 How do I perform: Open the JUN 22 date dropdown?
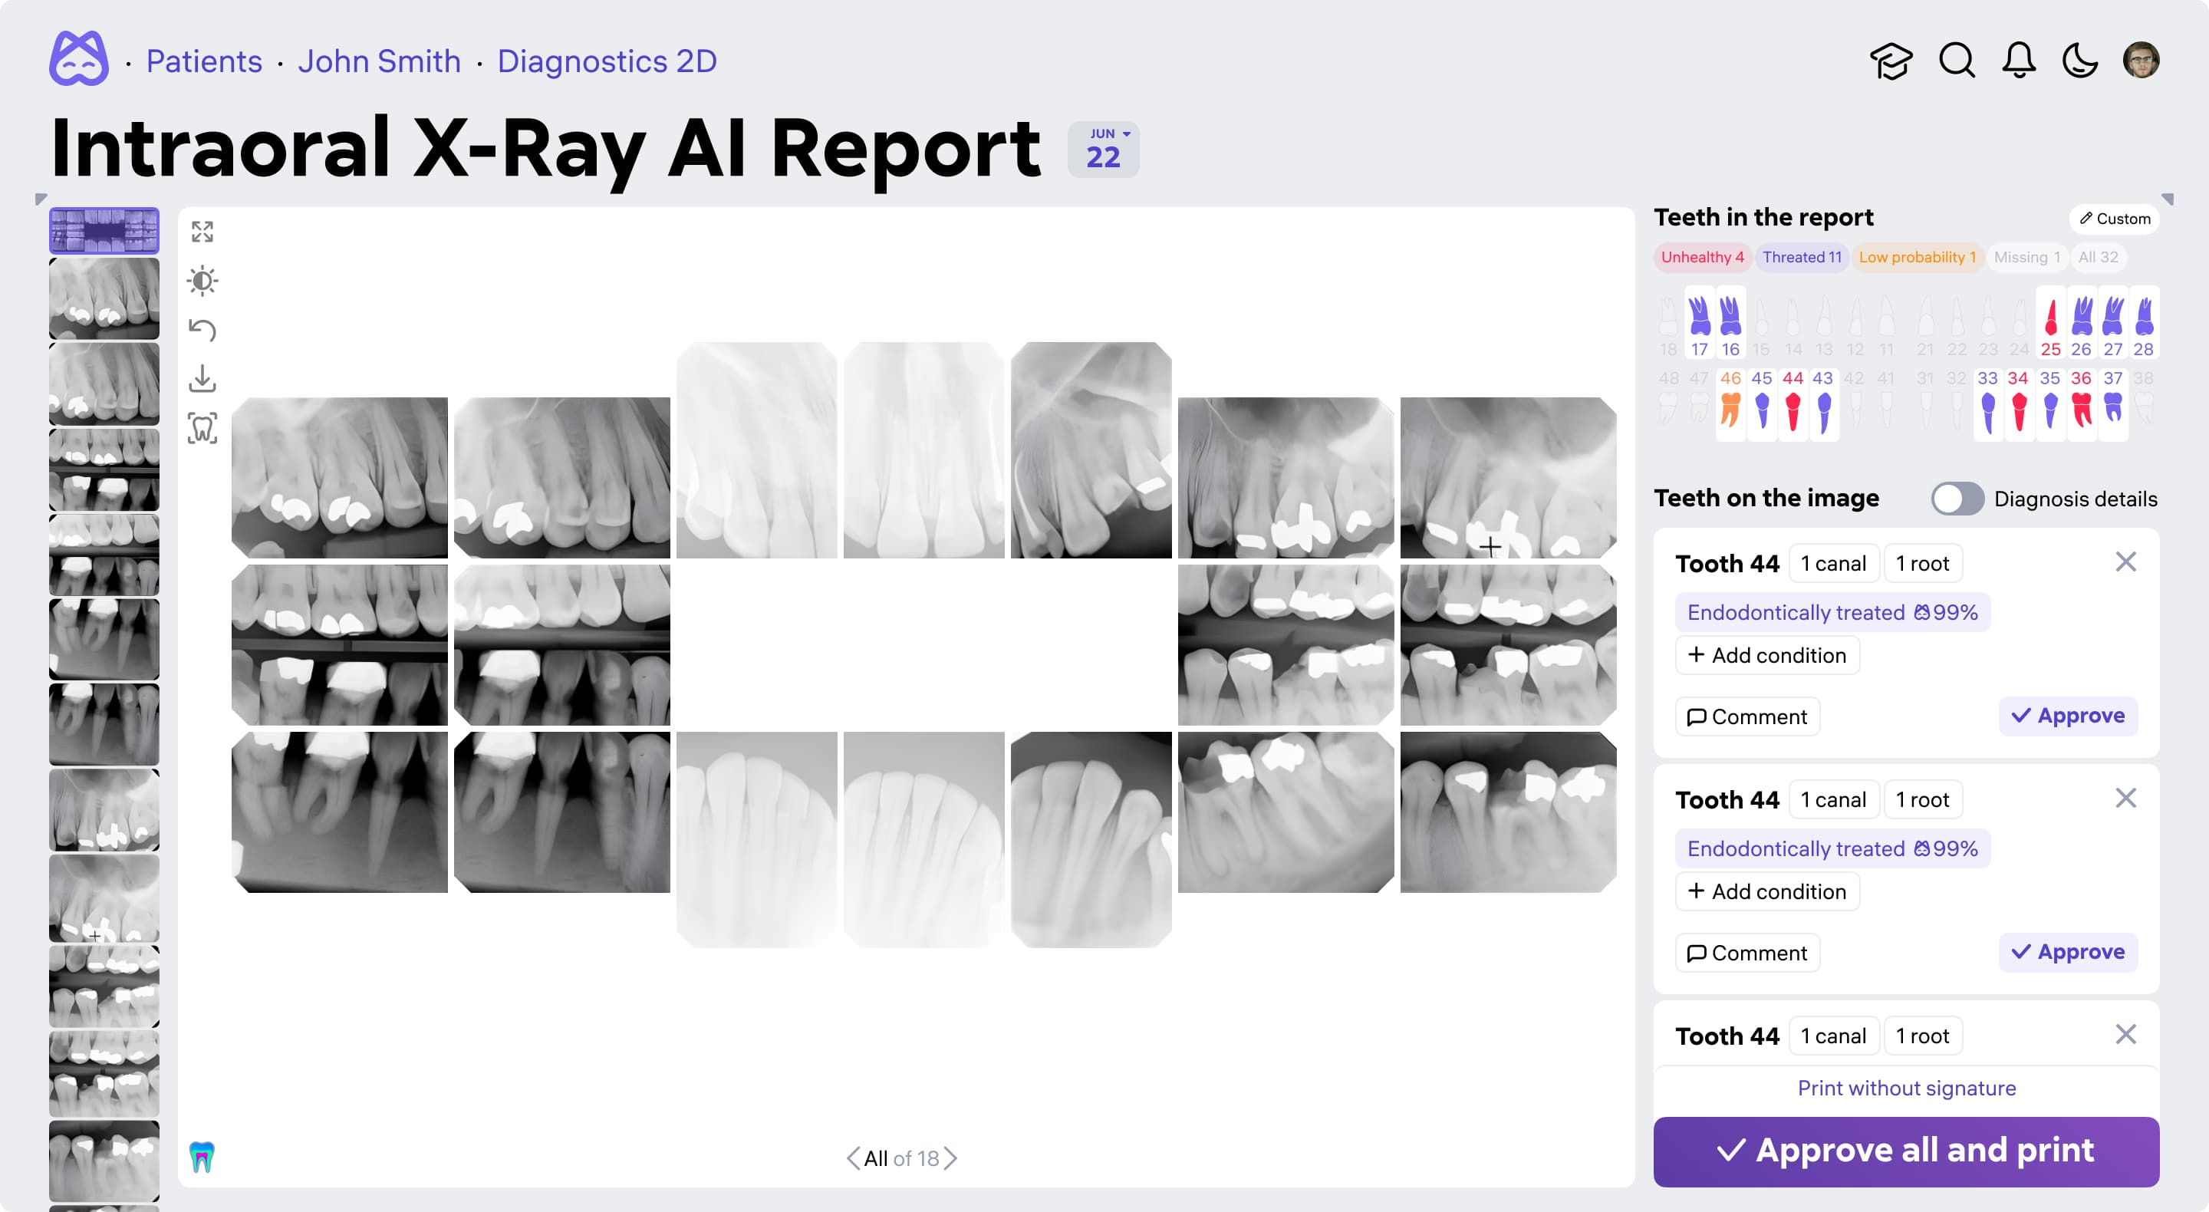coord(1103,150)
